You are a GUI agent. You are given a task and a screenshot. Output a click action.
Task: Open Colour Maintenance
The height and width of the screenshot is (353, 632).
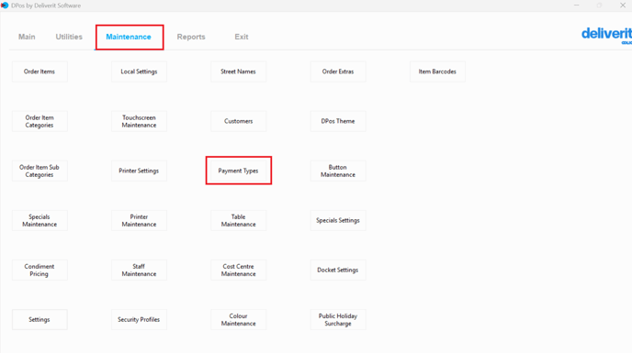(x=238, y=320)
